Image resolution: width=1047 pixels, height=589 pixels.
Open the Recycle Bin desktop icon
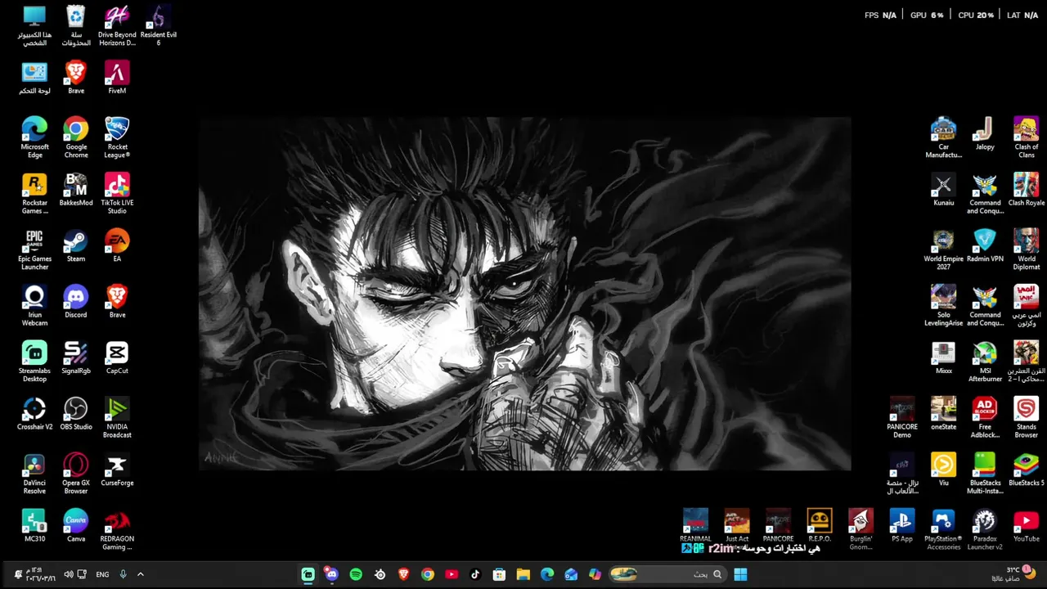(x=76, y=25)
